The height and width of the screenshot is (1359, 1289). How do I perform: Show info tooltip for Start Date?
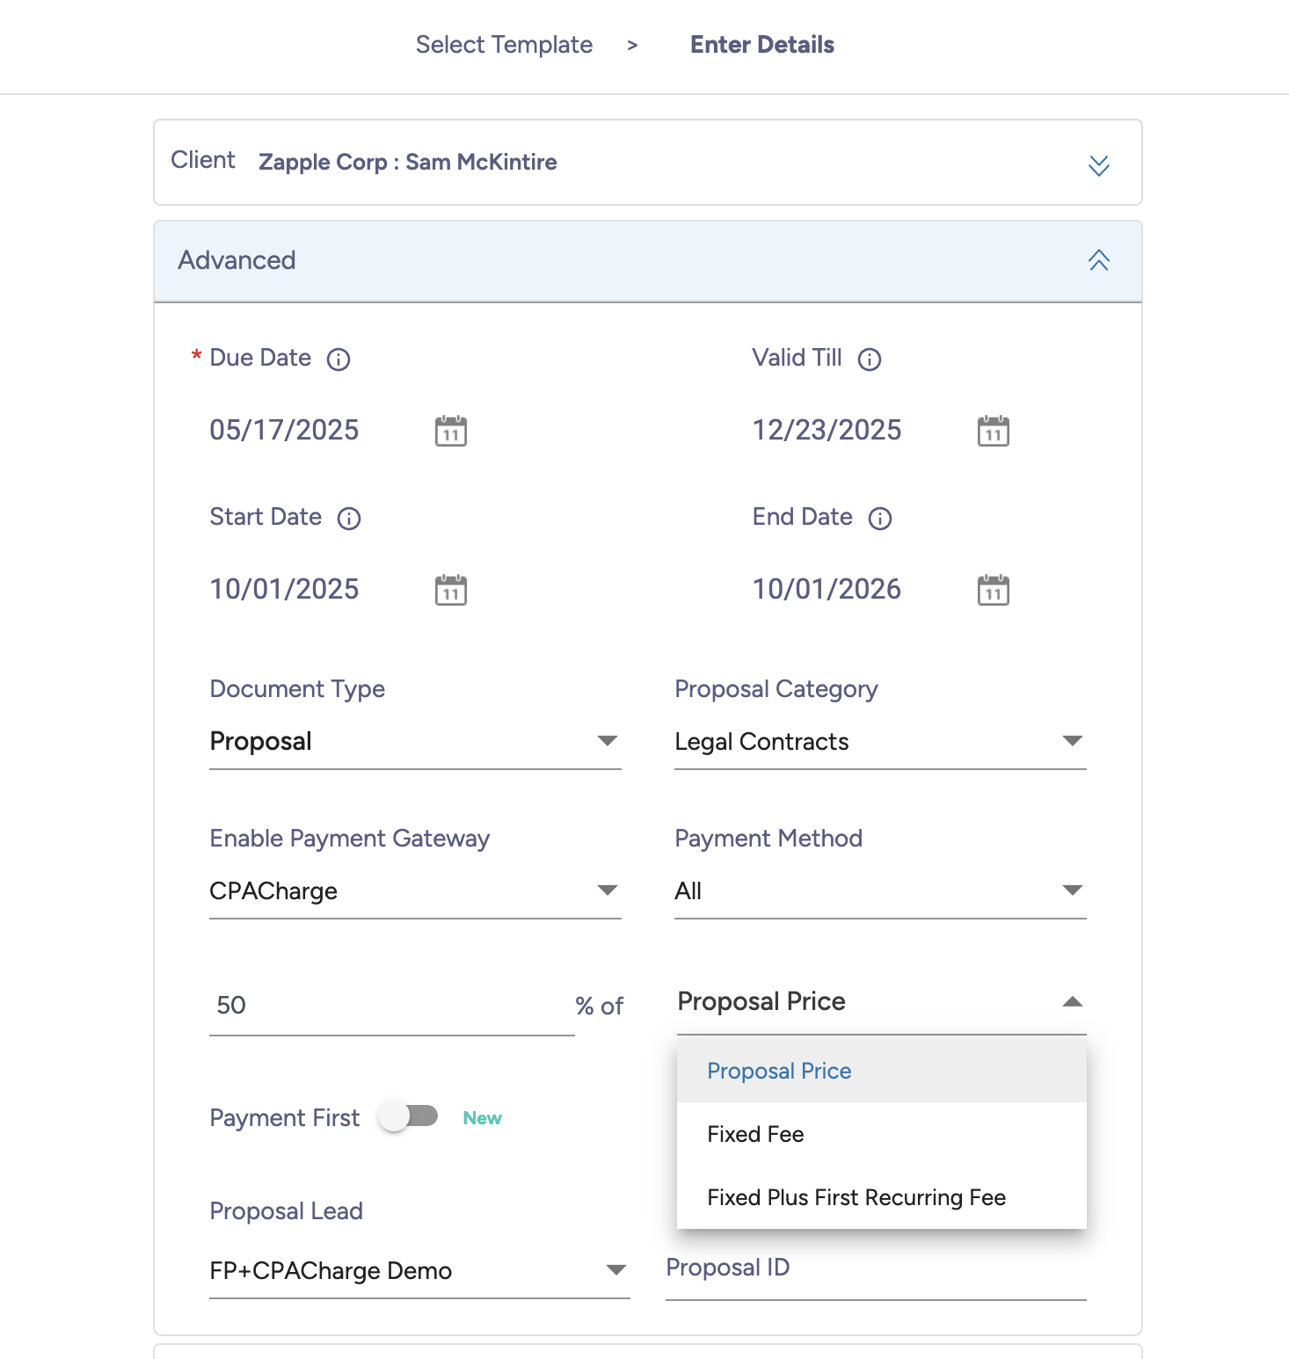[349, 518]
